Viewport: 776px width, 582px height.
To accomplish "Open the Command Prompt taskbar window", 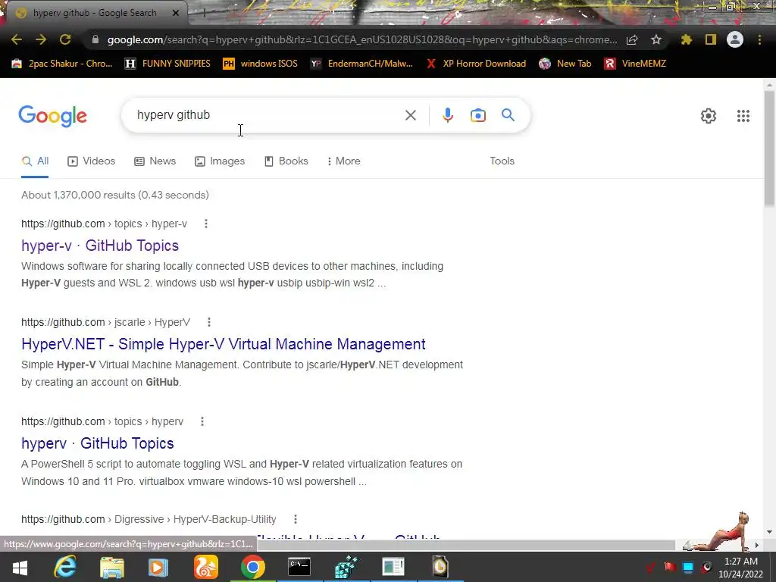I will 299,568.
